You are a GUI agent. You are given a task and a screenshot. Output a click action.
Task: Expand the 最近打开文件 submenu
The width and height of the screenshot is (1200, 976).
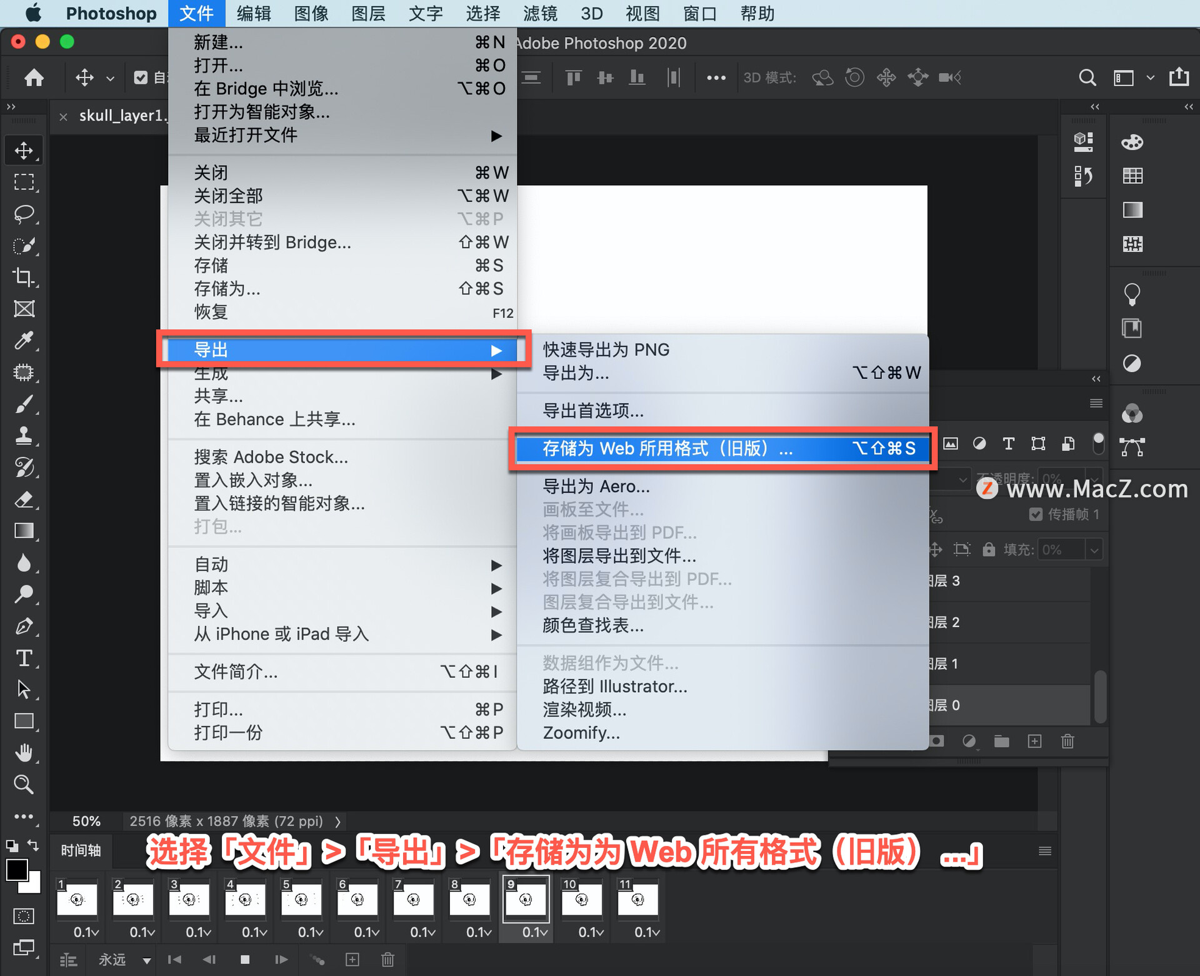342,135
